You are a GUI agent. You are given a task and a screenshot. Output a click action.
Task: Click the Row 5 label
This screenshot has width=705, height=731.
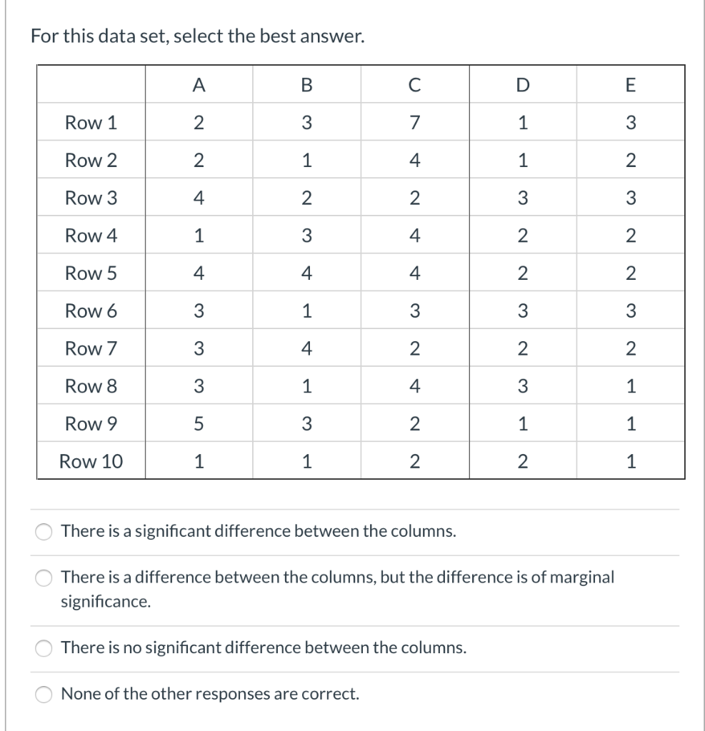90,273
